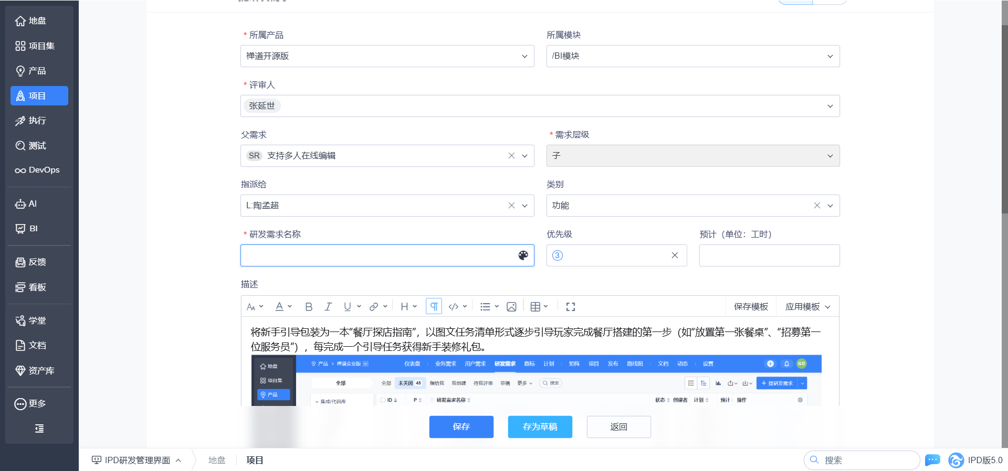Toggle italic formatting in the editor
The width and height of the screenshot is (1008, 471).
pos(328,307)
